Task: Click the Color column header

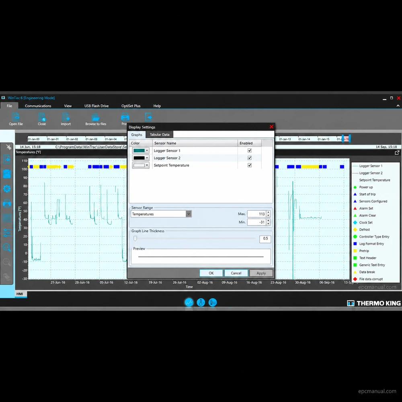Action: [141, 143]
